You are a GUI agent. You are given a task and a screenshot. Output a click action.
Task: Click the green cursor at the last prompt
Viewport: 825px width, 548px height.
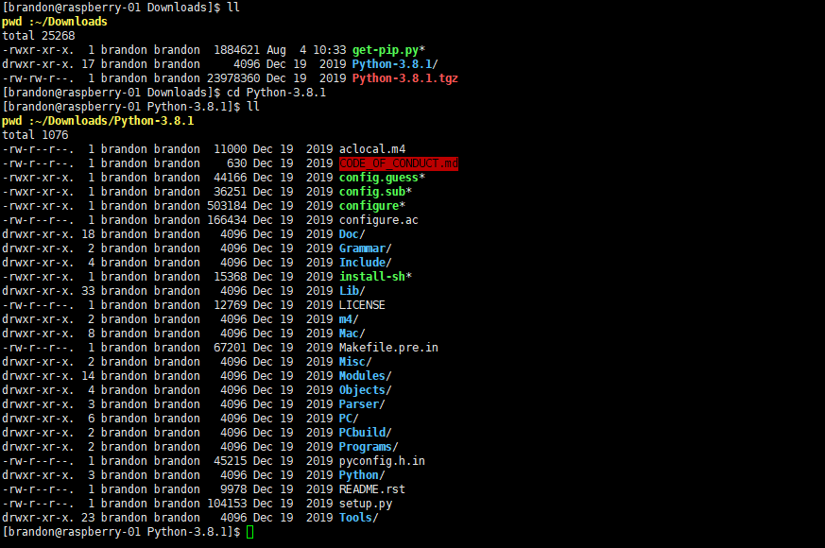(249, 532)
